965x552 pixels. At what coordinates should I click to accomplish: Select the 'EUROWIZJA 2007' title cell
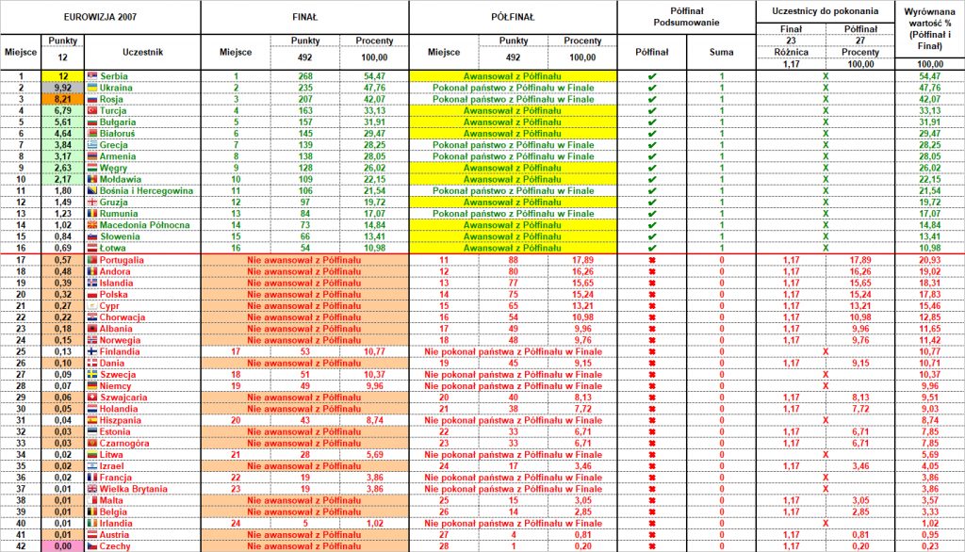(x=100, y=17)
